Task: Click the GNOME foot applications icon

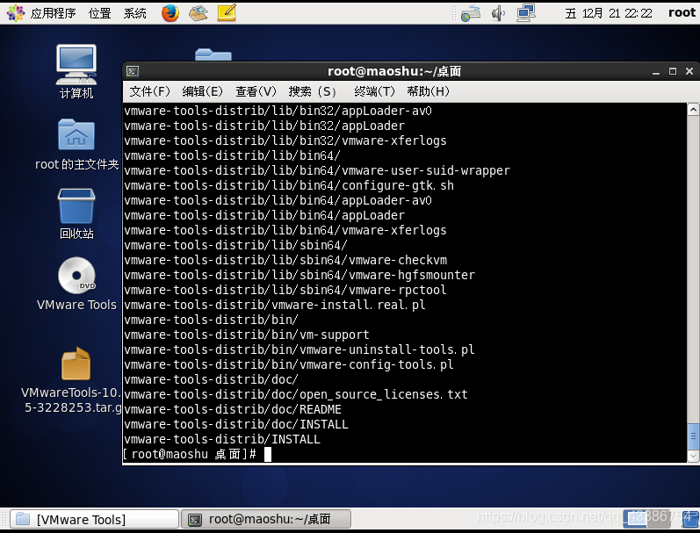Action: (x=16, y=13)
